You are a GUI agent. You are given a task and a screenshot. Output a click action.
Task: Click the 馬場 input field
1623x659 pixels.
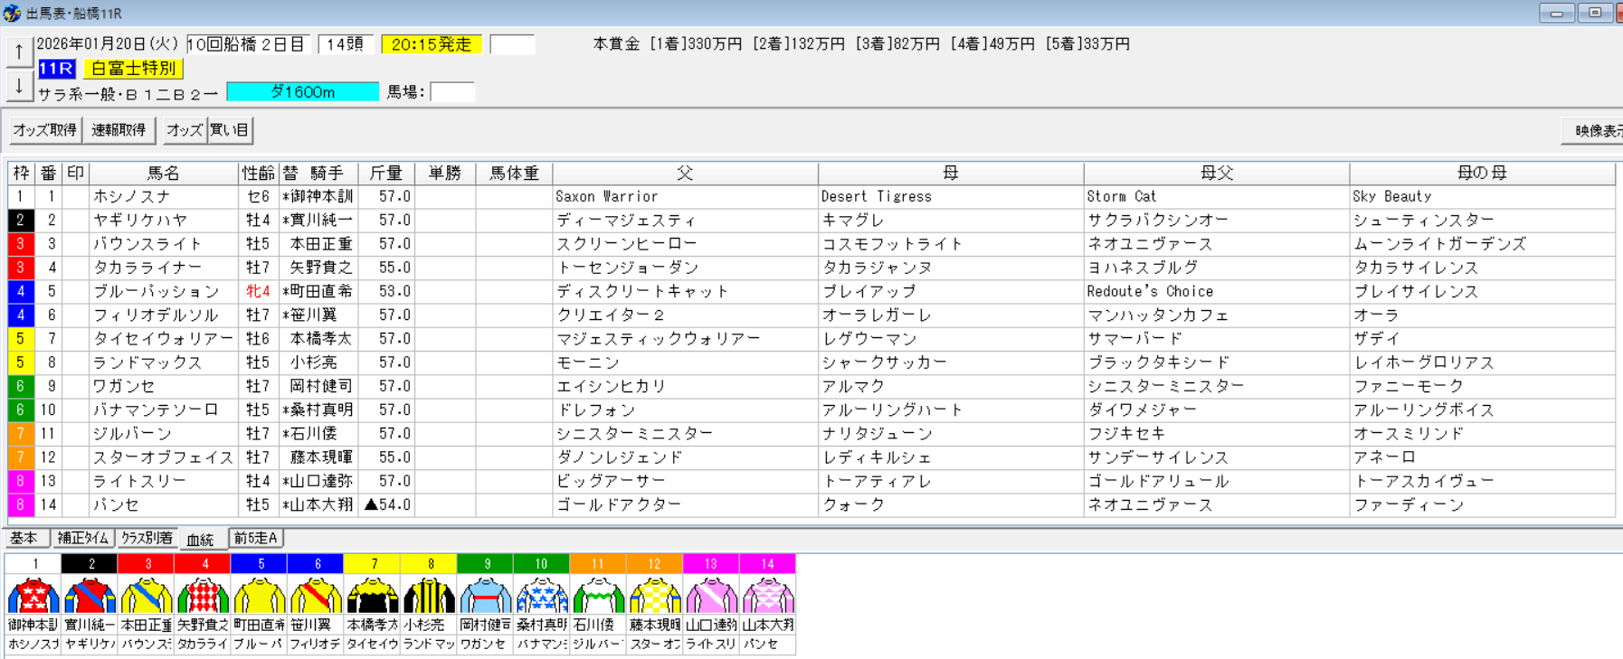point(451,92)
